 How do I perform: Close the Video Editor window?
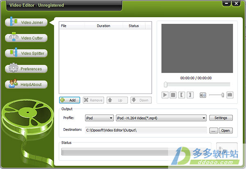236,3
